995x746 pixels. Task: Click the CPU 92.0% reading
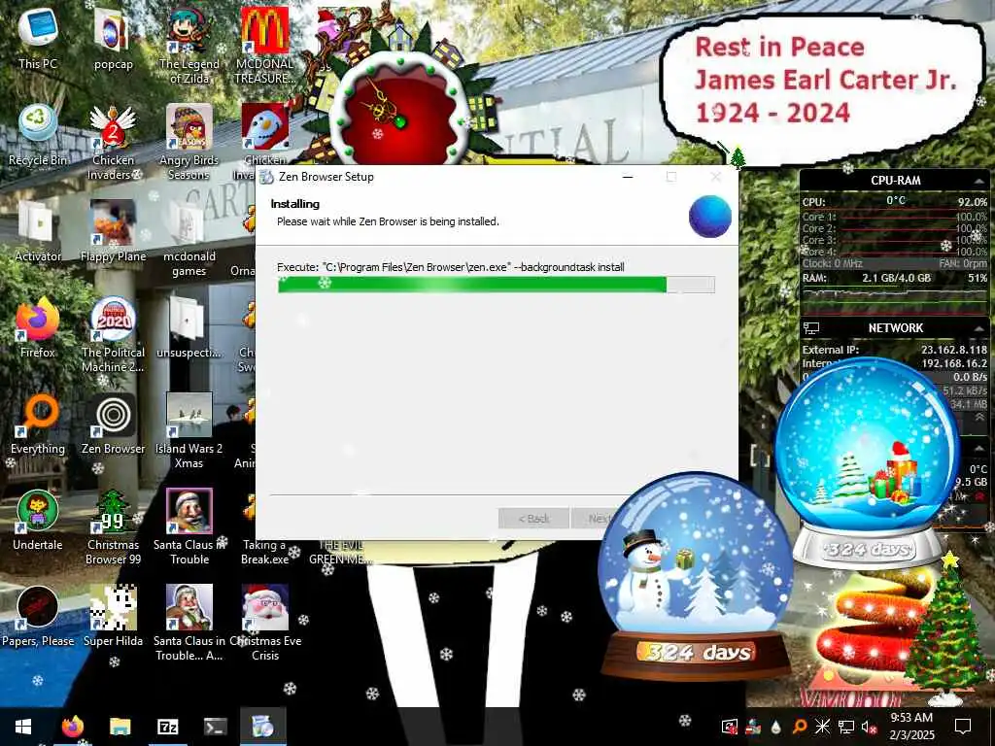pyautogui.click(x=972, y=202)
